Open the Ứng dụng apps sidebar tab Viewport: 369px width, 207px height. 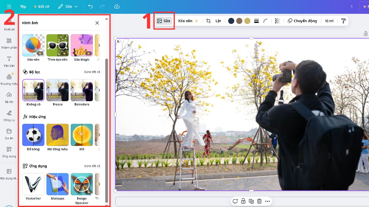click(9, 152)
